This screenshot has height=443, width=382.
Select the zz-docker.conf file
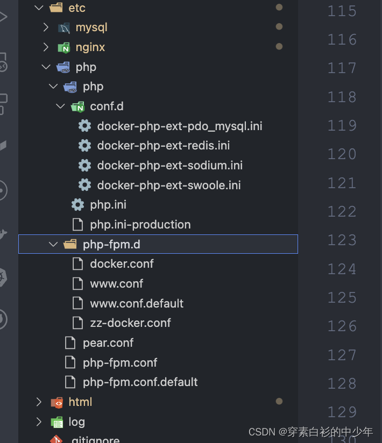coord(131,323)
